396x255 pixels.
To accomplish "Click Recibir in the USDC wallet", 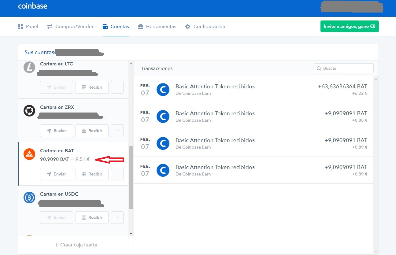I will [x=92, y=217].
